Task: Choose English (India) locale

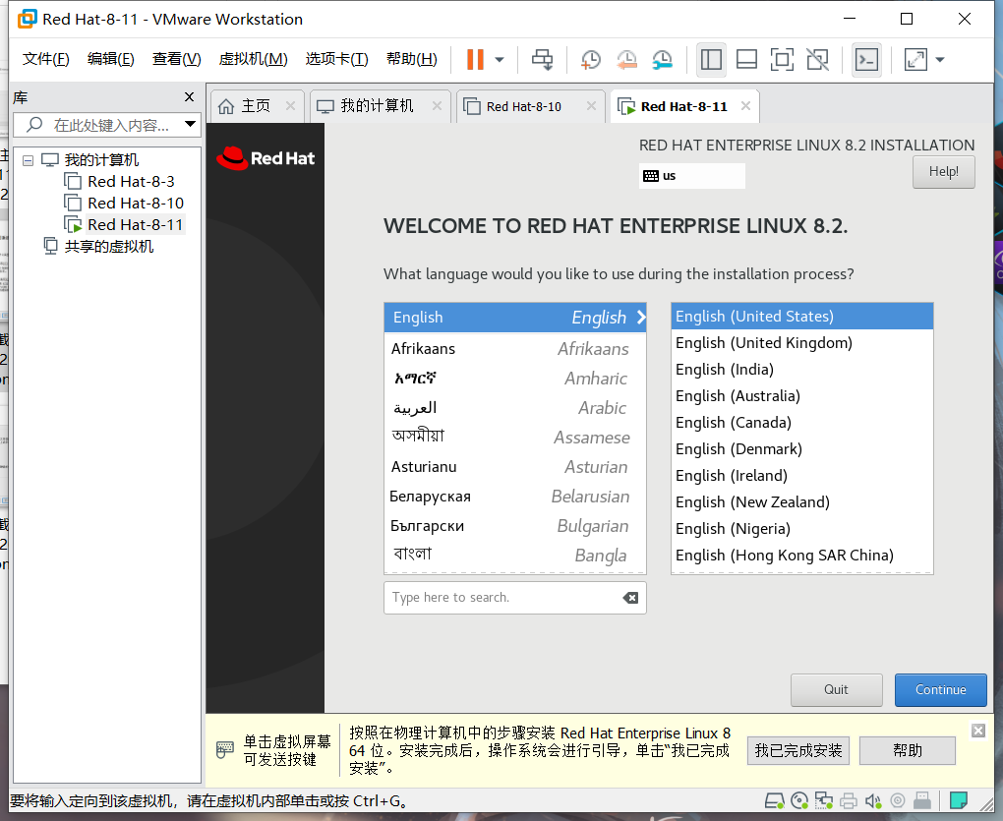Action: click(x=802, y=370)
